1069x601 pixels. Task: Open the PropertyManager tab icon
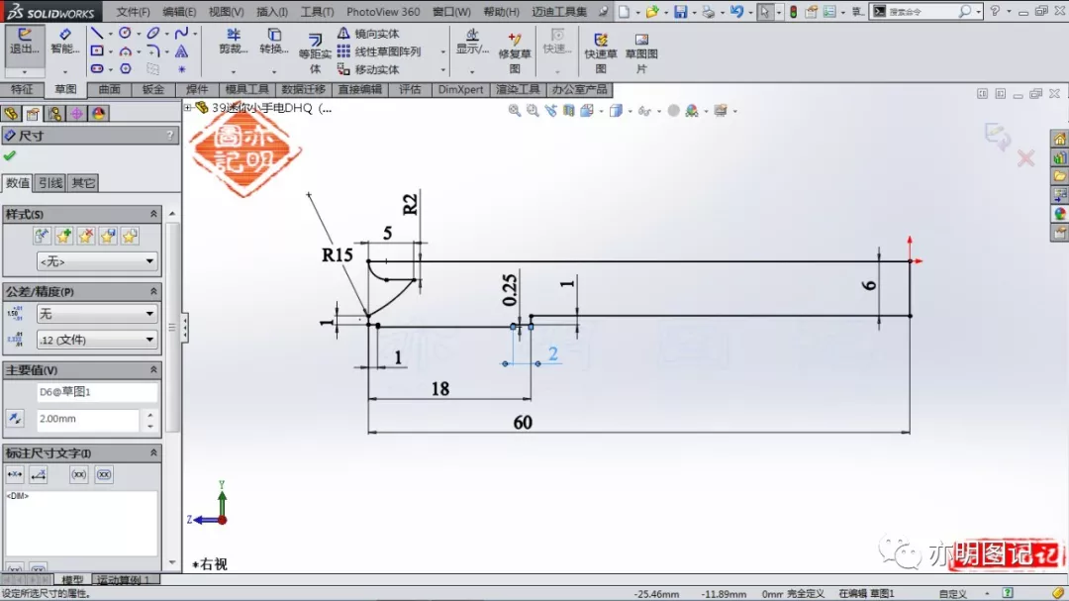pyautogui.click(x=33, y=113)
